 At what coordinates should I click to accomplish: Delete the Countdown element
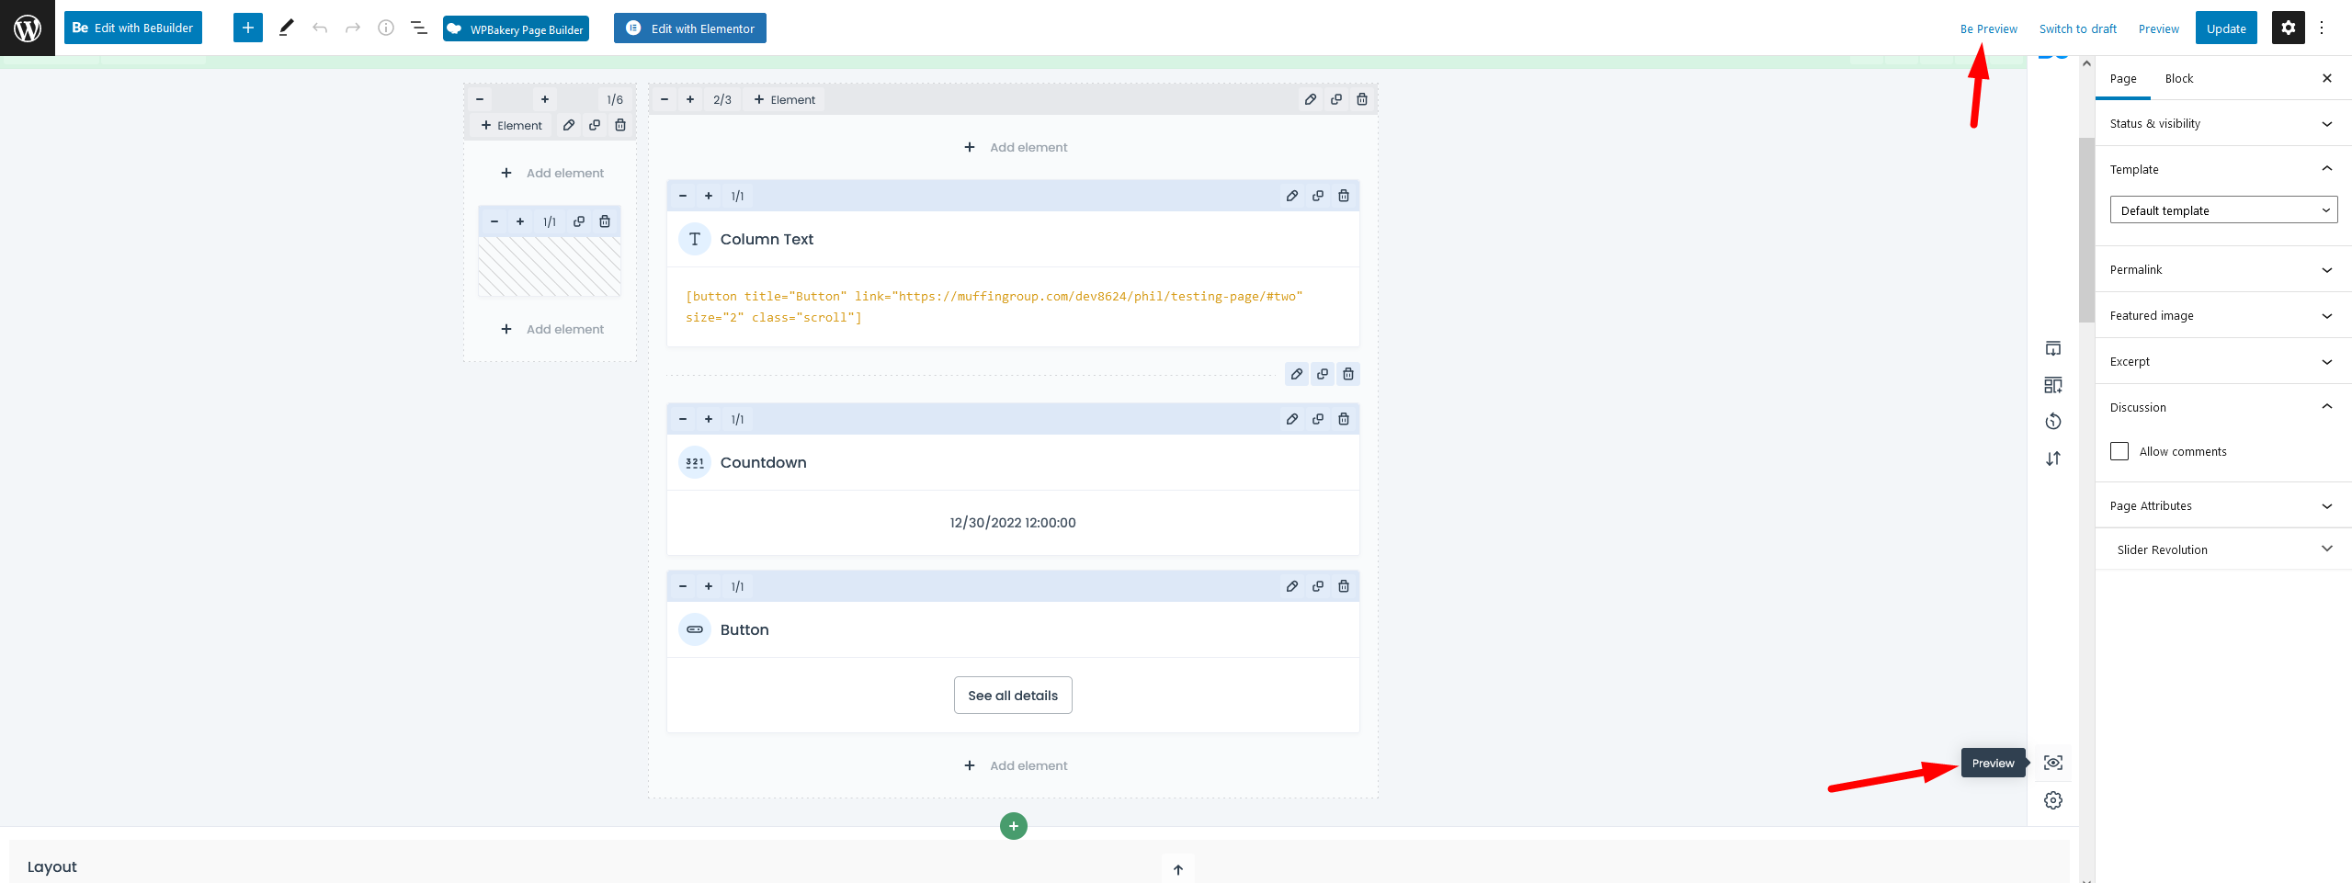point(1344,419)
